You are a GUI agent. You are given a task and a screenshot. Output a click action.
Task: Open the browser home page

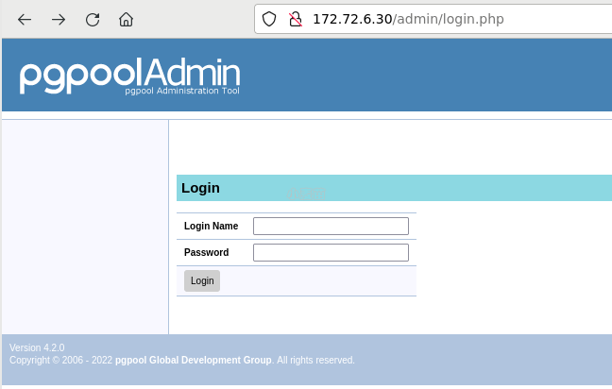pyautogui.click(x=126, y=20)
